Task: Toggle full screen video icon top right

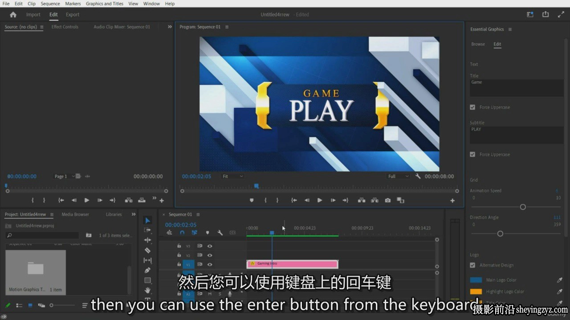Action: pos(561,14)
